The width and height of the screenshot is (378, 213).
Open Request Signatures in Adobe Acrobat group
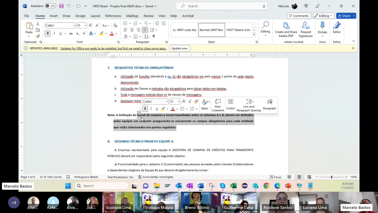[x=306, y=30]
